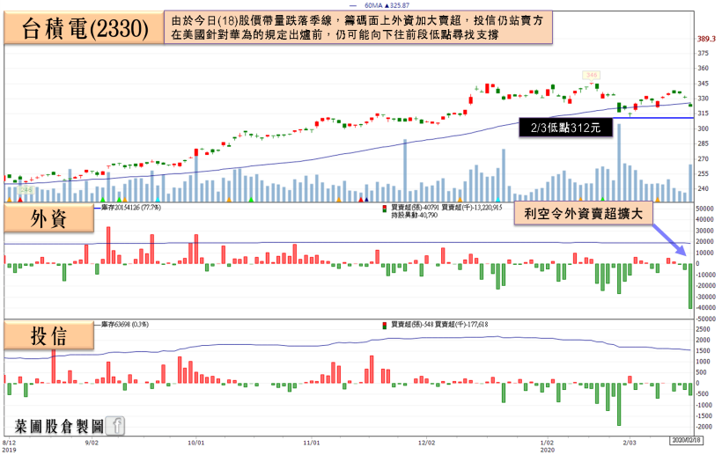The height and width of the screenshot is (455, 722).
Task: Click the 315 price axis label
Action: [x=704, y=114]
